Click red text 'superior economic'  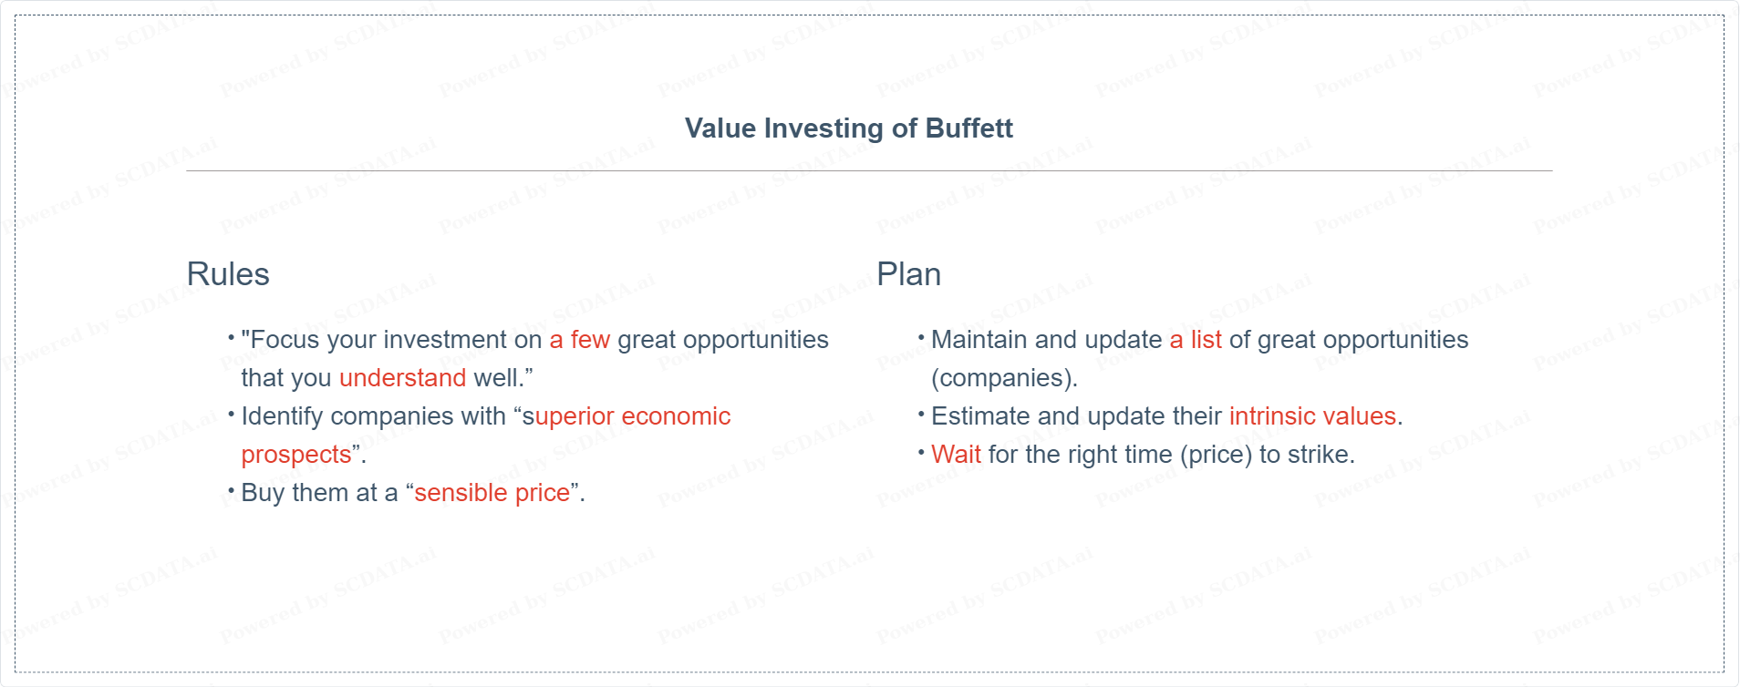point(627,416)
